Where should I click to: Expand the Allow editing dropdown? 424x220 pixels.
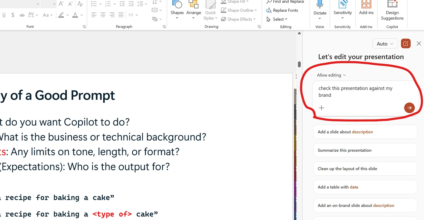point(331,75)
